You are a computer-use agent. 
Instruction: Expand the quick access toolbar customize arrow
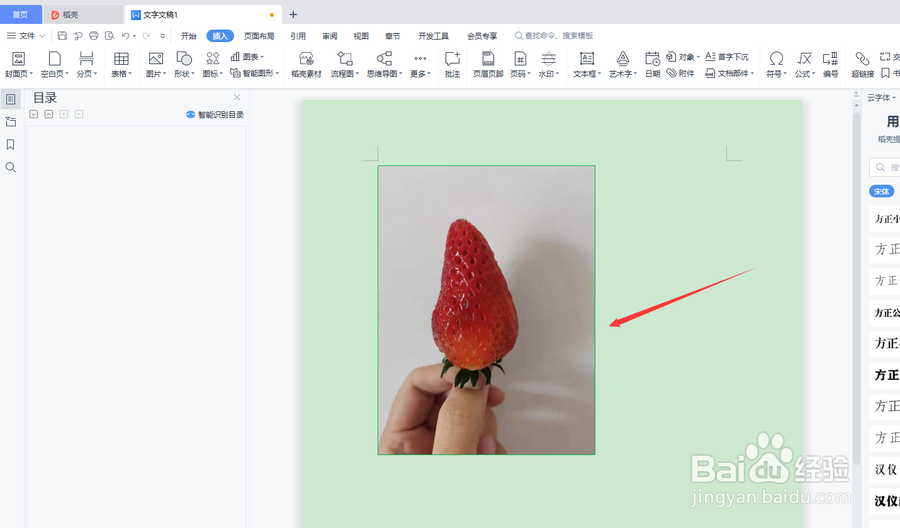[163, 36]
